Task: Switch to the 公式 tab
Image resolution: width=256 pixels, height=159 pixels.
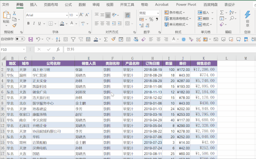Action: (x=68, y=4)
